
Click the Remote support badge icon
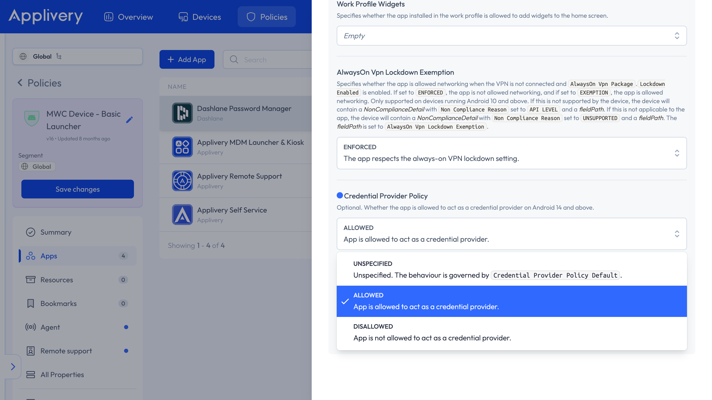(30, 351)
